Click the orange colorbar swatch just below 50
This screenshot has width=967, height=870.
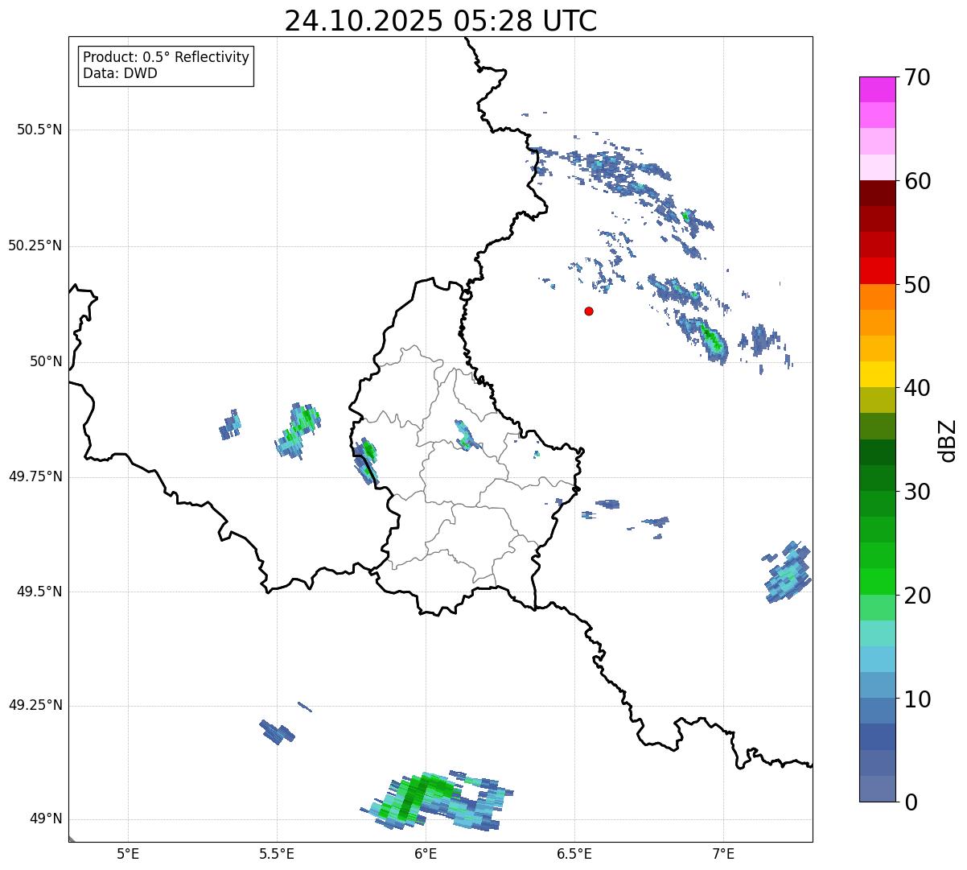tap(877, 297)
